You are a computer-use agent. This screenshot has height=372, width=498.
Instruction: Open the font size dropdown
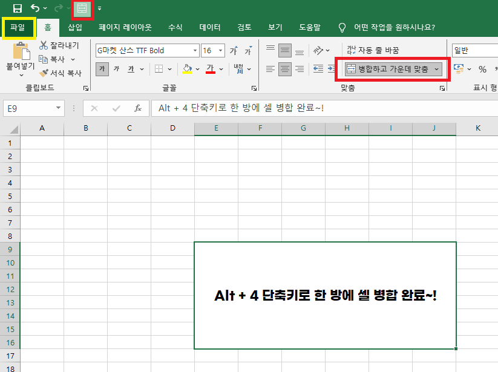tap(220, 50)
